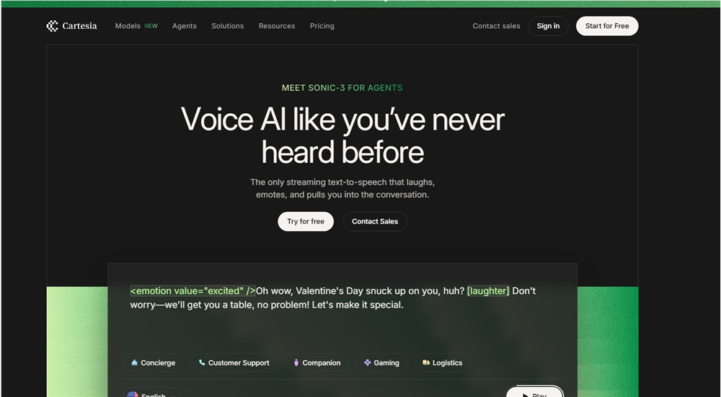Open the Agents menu
Viewport: 721px width, 397px height.
185,26
